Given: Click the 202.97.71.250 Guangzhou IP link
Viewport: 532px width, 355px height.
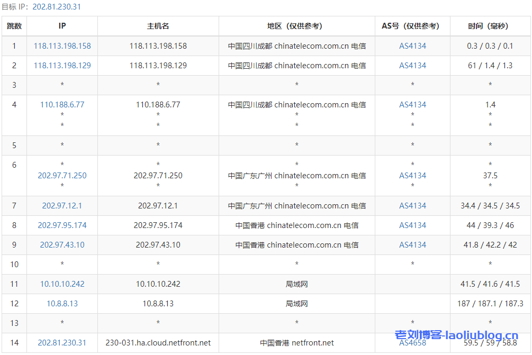Looking at the screenshot, I should pos(62,175).
